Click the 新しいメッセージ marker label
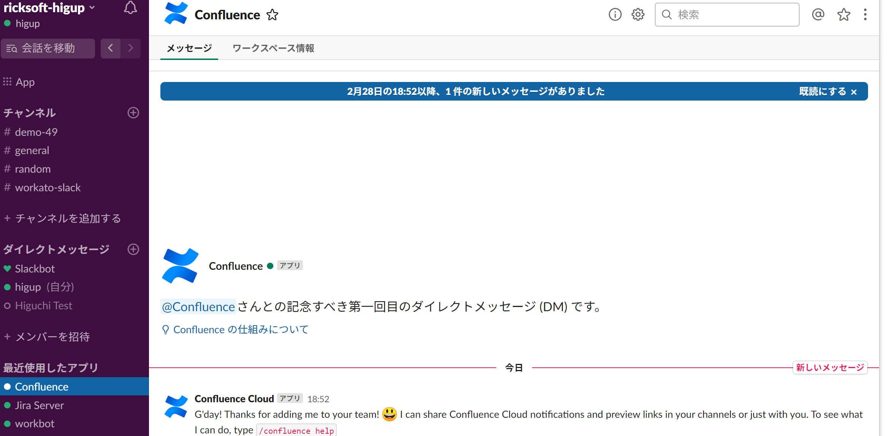Screen dimensions: 892x436 click(x=830, y=367)
